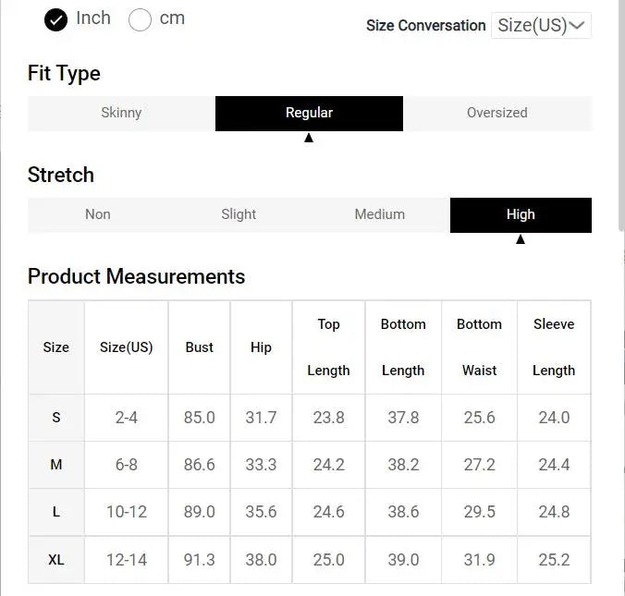Choose the Regular fit type
This screenshot has width=625, height=596.
[309, 113]
